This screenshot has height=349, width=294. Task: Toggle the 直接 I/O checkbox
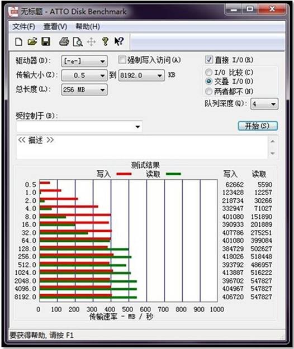(208, 60)
